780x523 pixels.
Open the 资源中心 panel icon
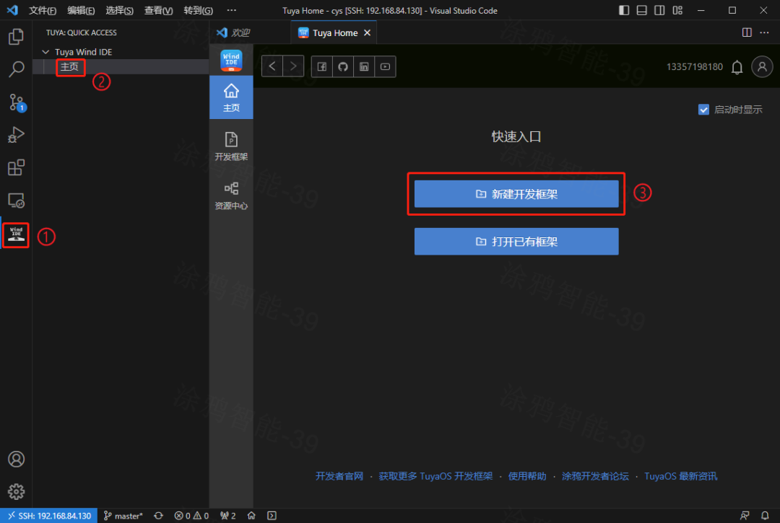pos(231,193)
